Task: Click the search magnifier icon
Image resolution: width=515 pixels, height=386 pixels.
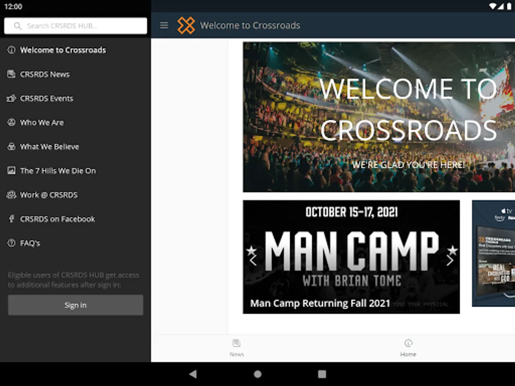Action: coord(18,26)
